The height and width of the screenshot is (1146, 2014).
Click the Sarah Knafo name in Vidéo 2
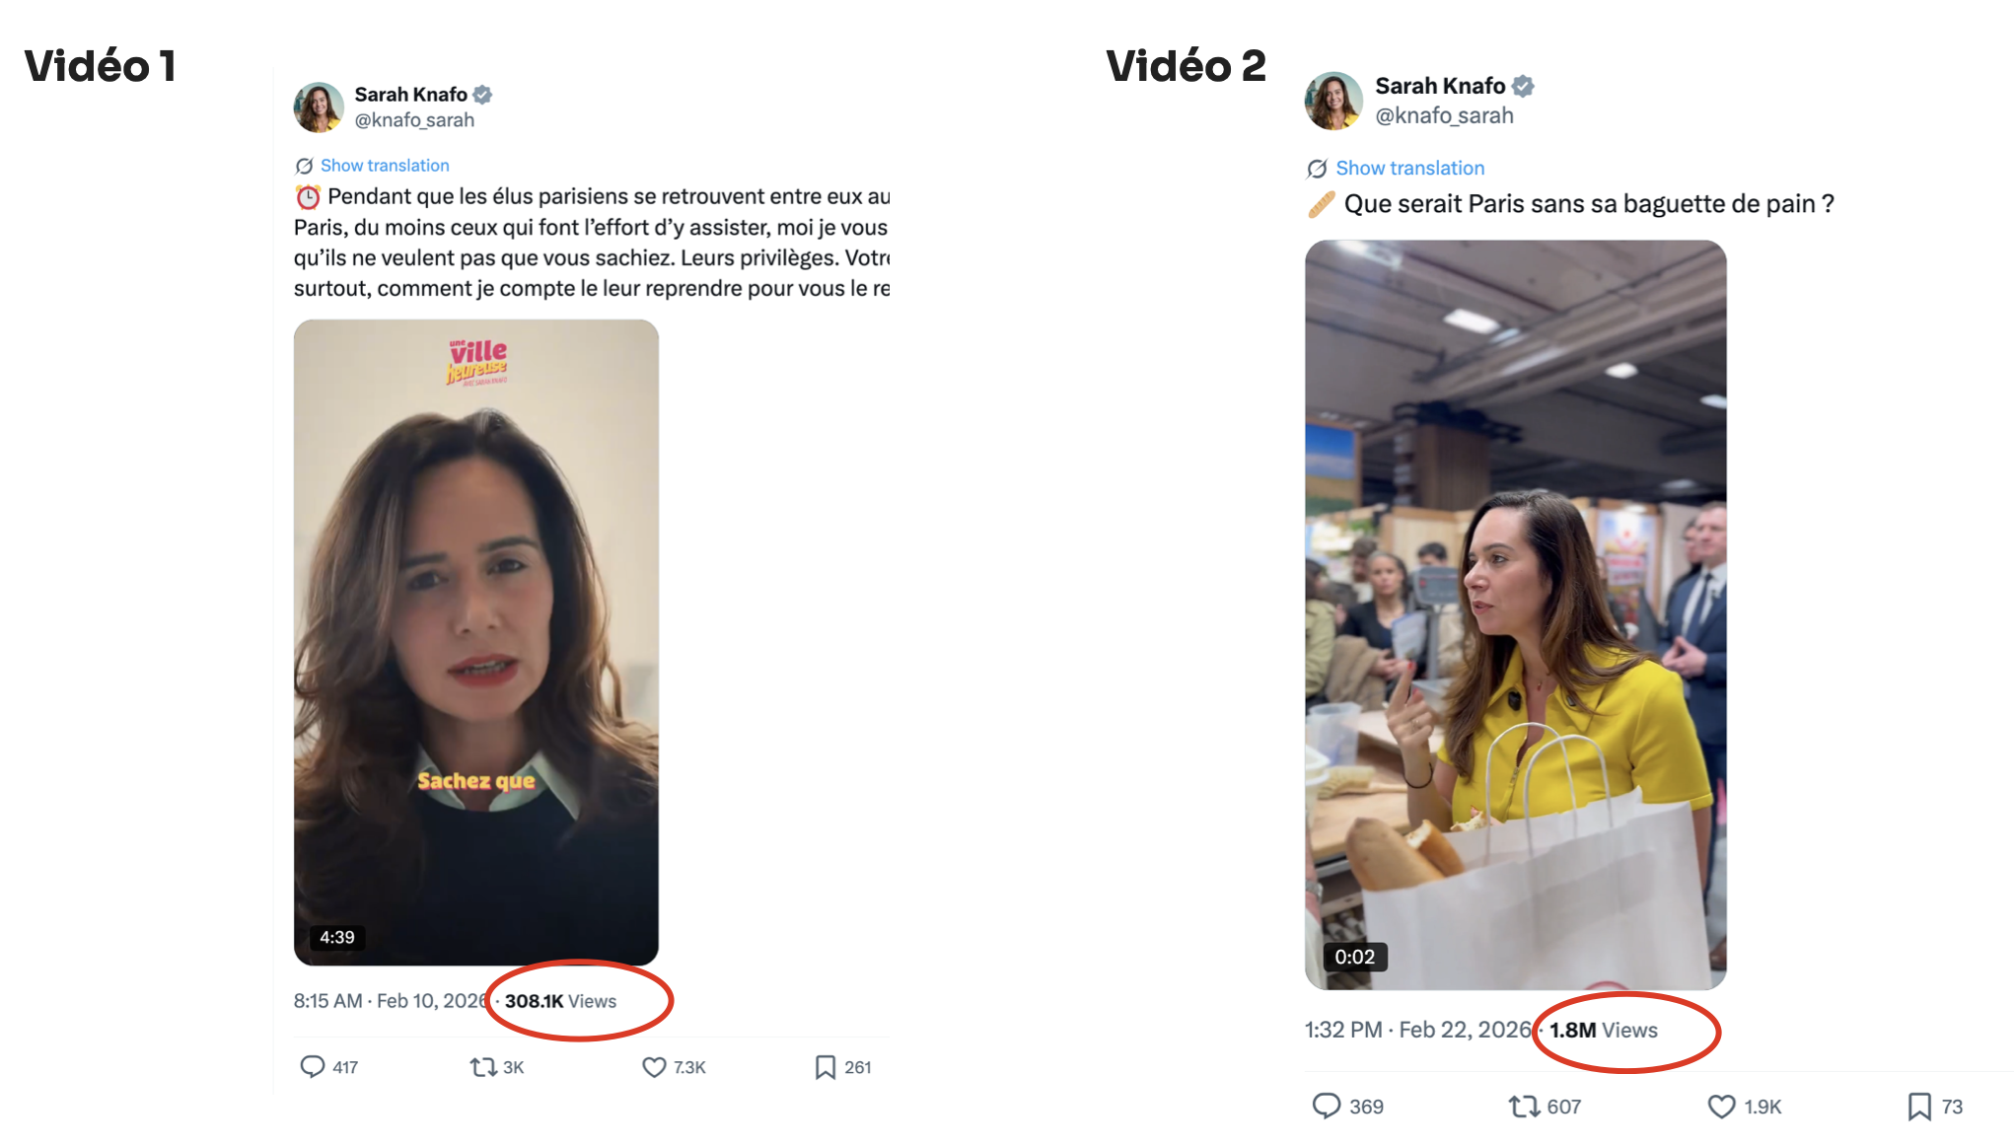coord(1440,86)
